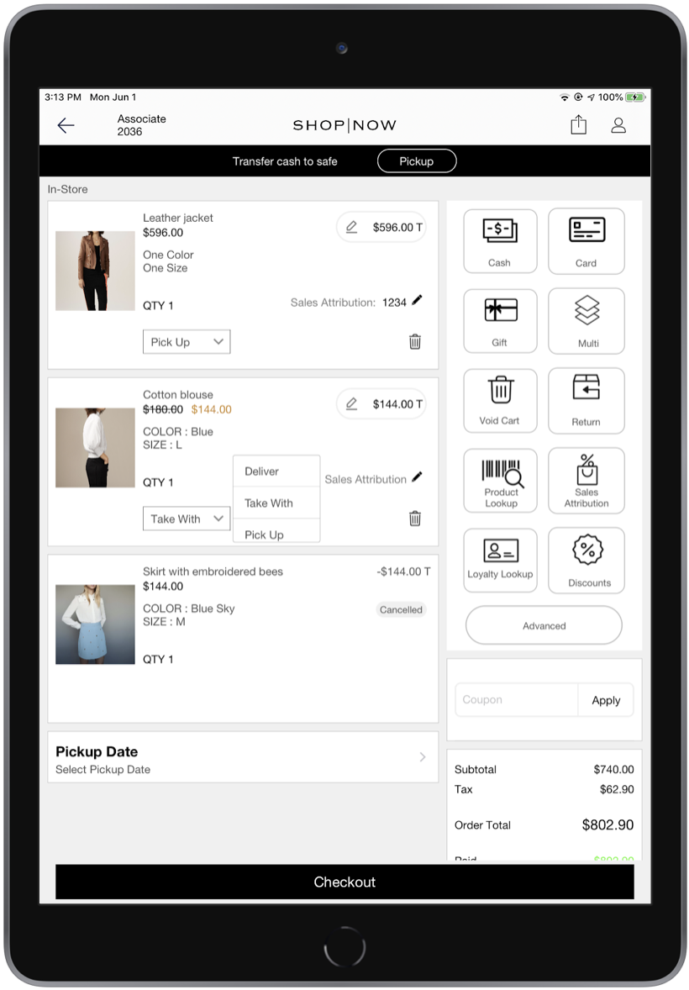Open Leather jacket Pick Up dropdown
This screenshot has height=990, width=689.
pyautogui.click(x=187, y=341)
